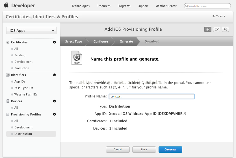
Task: Collapse the Identifiers section chevron
Action: coord(54,75)
